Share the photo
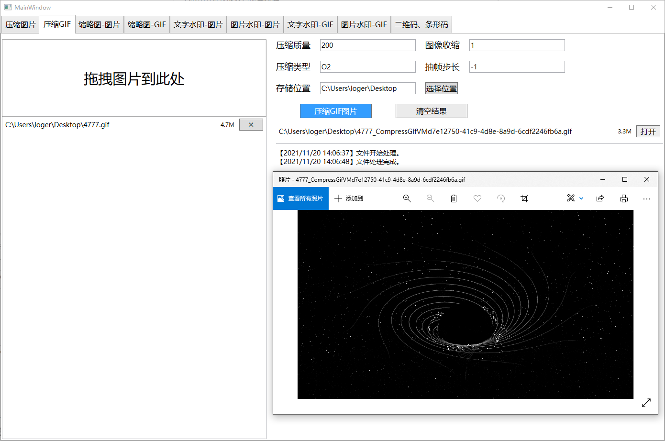Screen dimensions: 665x441 point(600,198)
